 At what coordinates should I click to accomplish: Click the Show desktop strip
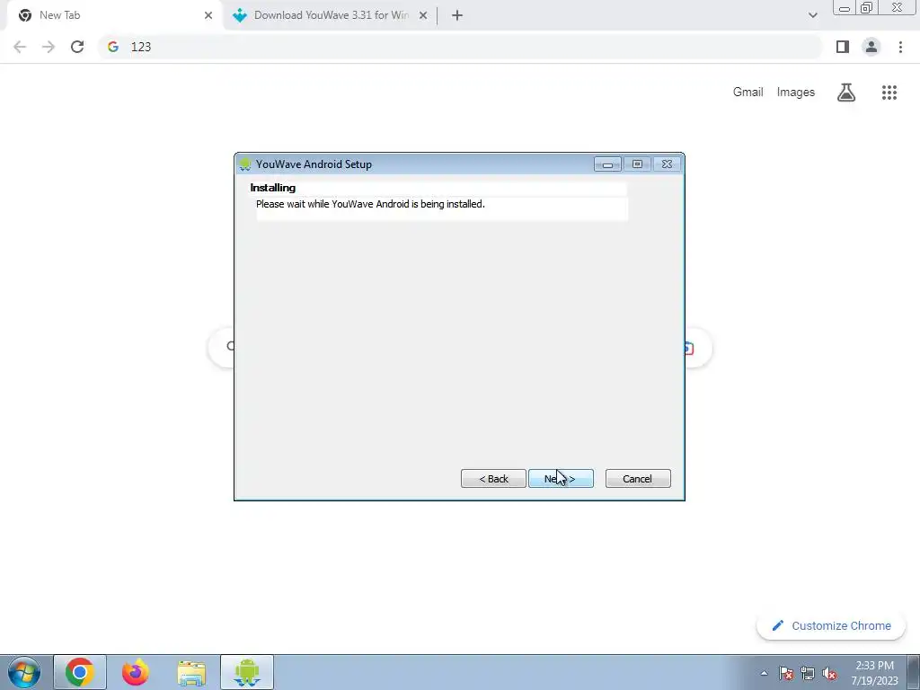914,672
